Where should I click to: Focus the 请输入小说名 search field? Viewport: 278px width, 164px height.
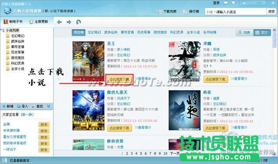pos(241,12)
